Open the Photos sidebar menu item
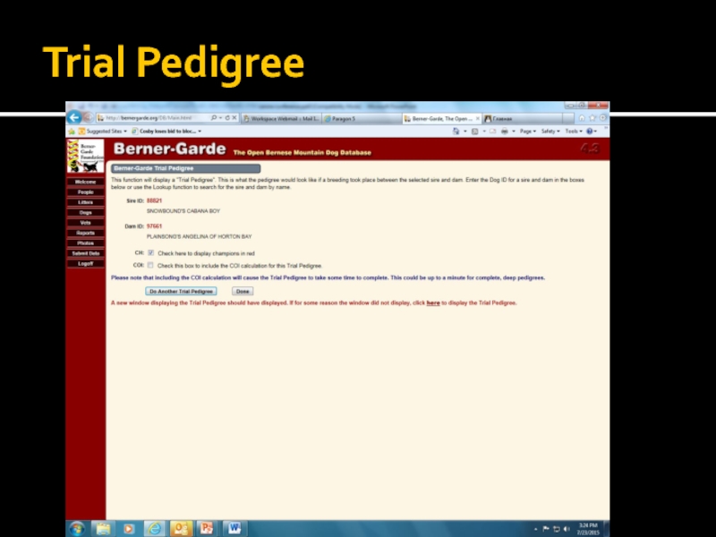Screen dimensions: 716x537 click(x=85, y=243)
